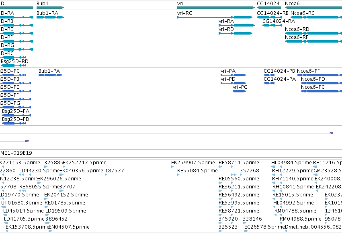The image size is (342, 233).
Task: Select EST RH71140.5prime
Action: (293, 179)
